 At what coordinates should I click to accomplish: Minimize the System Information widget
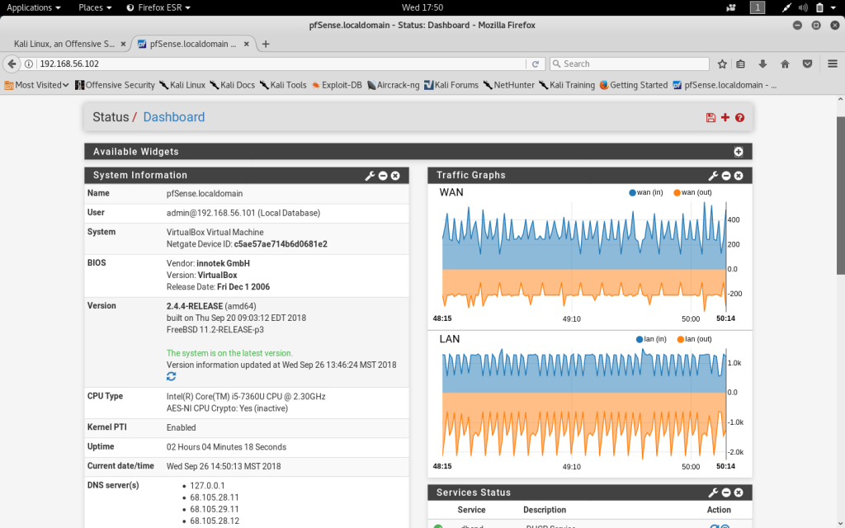click(x=383, y=176)
